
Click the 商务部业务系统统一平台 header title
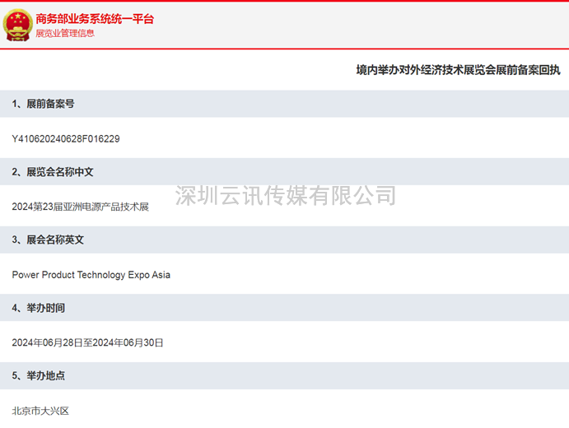click(x=95, y=19)
